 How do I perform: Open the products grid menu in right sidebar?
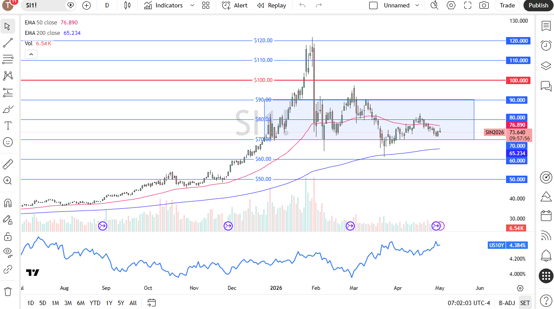pyautogui.click(x=546, y=276)
